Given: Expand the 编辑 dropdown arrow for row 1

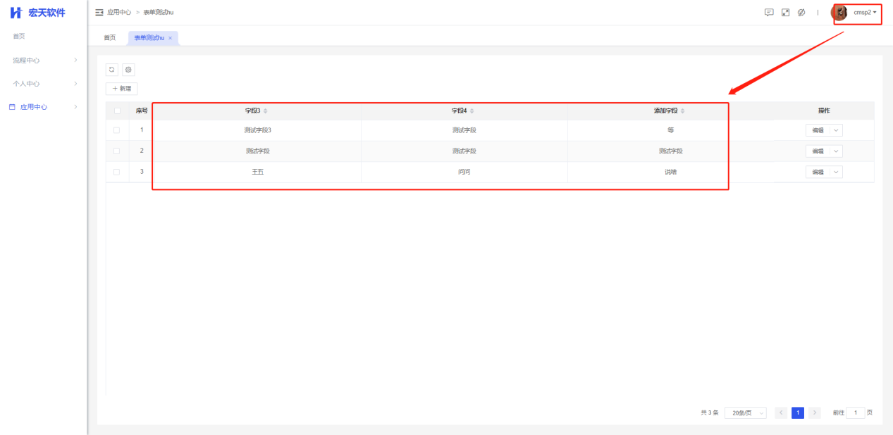Looking at the screenshot, I should tap(836, 130).
